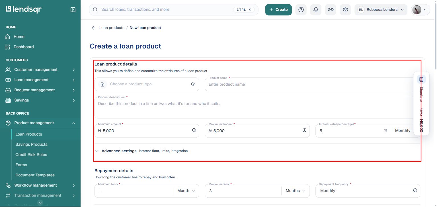Expand Transaction management submenu chevron
Image resolution: width=437 pixels, height=207 pixels.
(x=74, y=196)
